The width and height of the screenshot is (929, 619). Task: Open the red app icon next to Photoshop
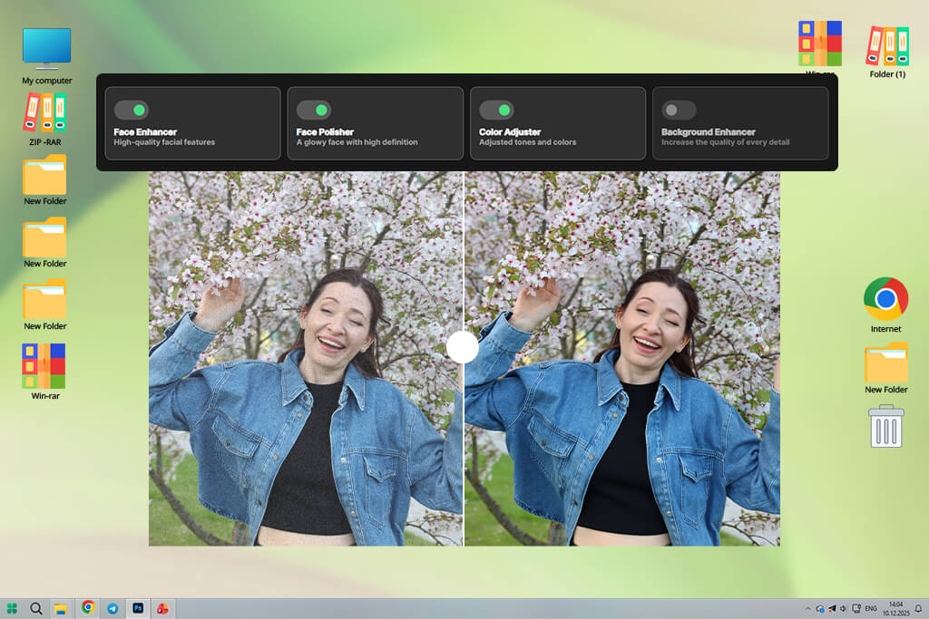coord(162,608)
